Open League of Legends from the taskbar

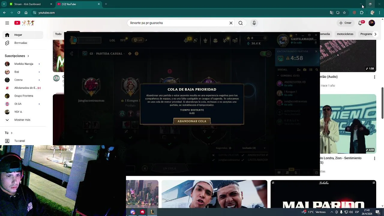point(152,212)
